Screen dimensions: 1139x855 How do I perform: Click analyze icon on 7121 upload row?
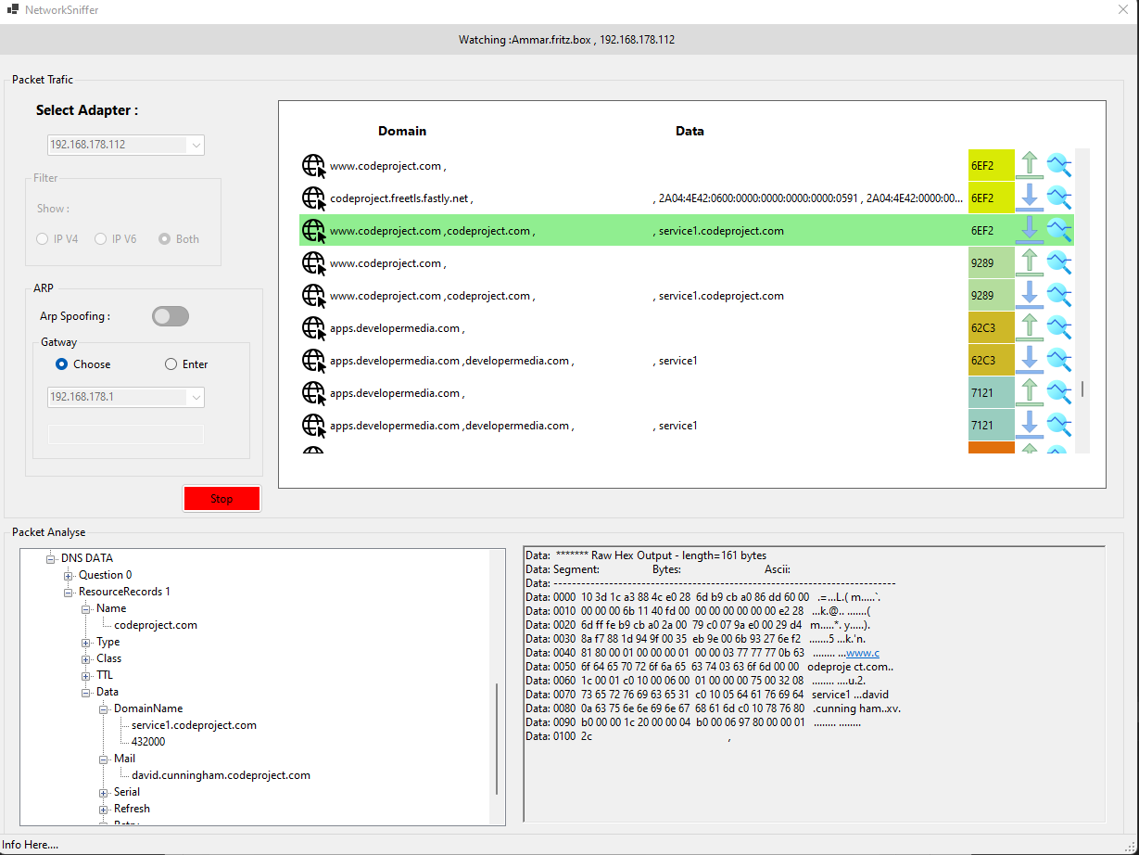point(1059,391)
